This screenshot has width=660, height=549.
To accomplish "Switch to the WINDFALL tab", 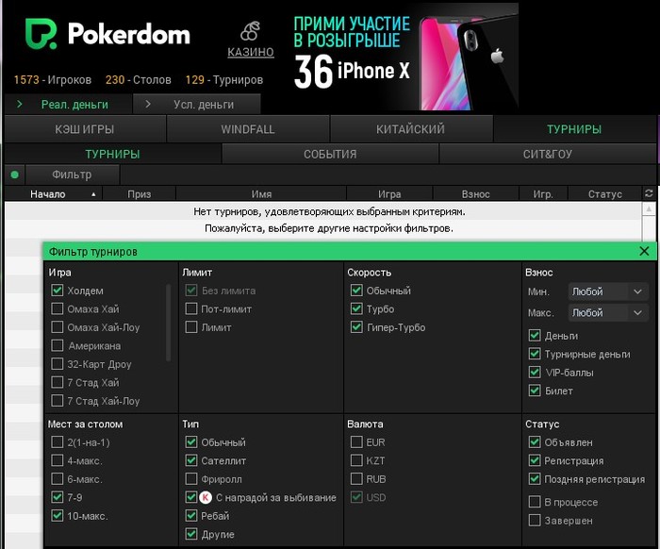I will point(248,129).
